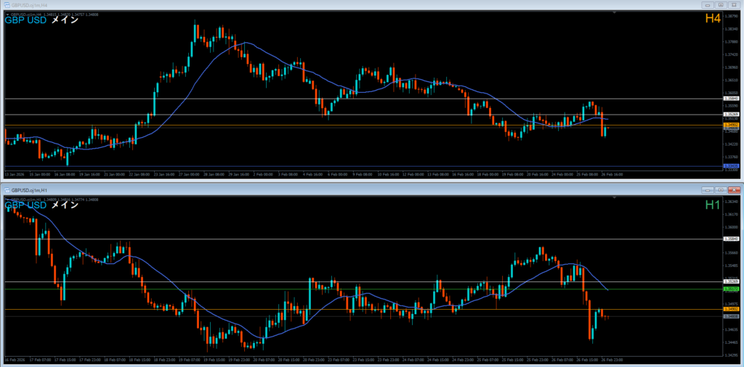Select the green 1.35172 price label on H1 chart
This screenshot has height=367, width=744.
(x=731, y=289)
